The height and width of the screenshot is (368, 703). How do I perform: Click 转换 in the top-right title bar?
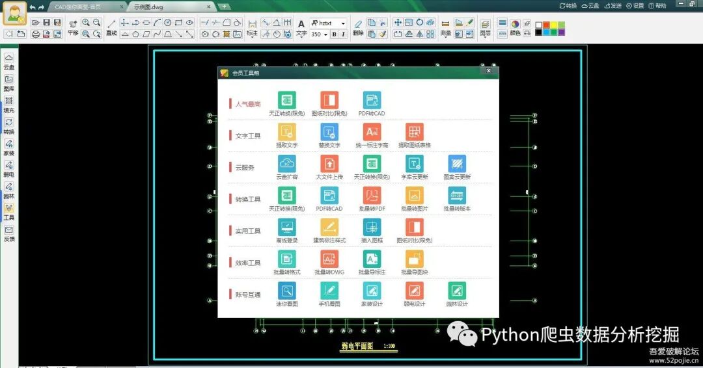click(x=568, y=6)
